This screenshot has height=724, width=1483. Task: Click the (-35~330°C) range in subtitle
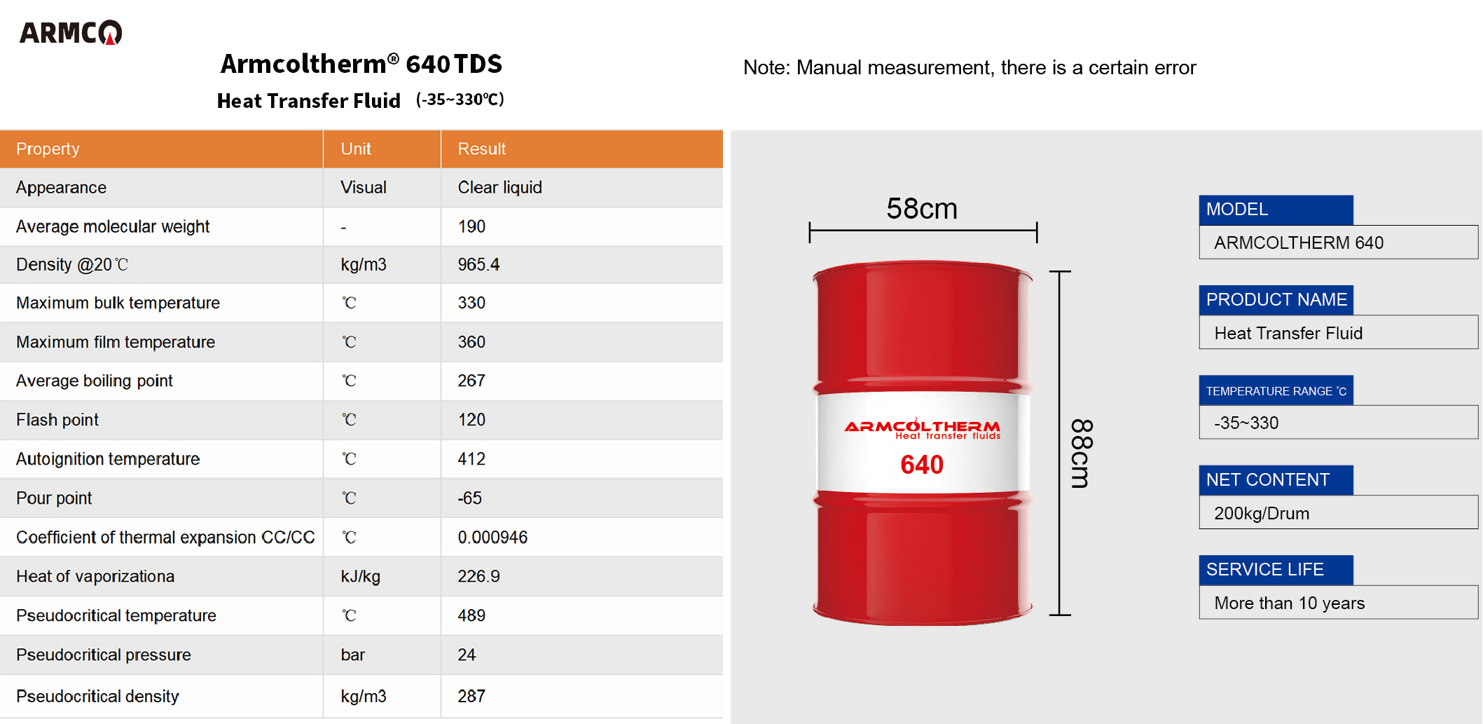pyautogui.click(x=460, y=100)
